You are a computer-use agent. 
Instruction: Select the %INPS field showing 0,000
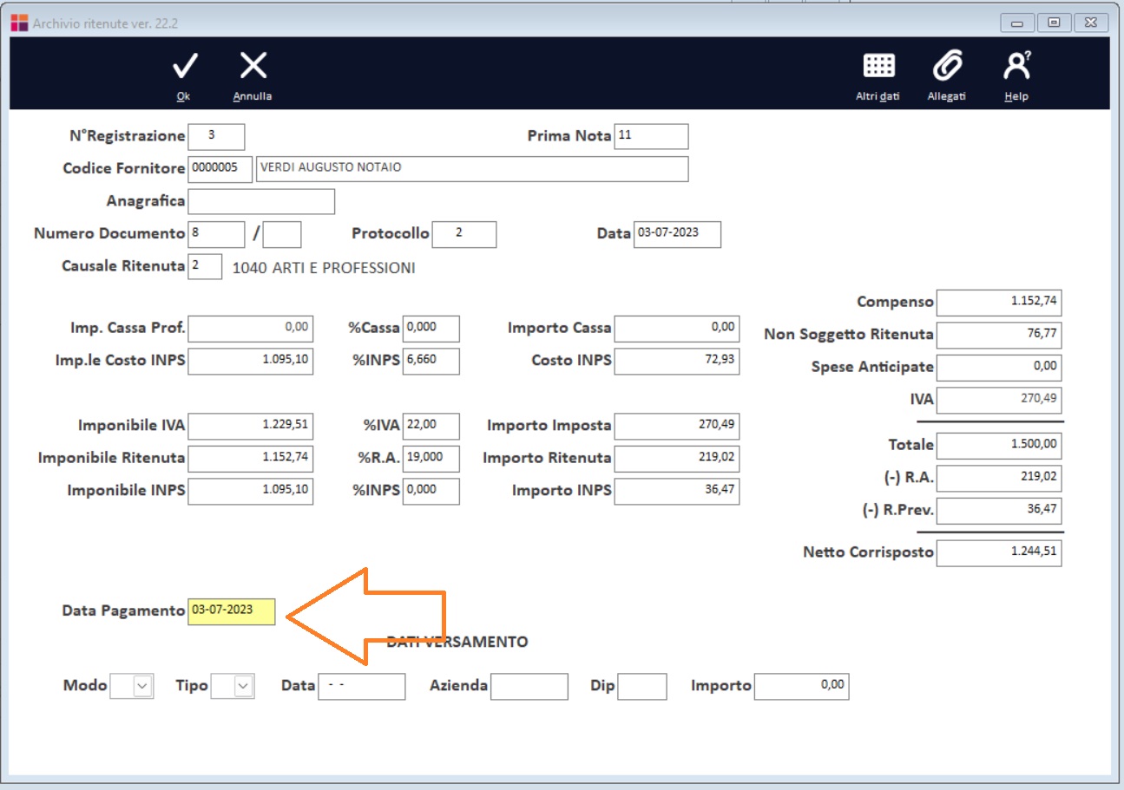(x=431, y=491)
